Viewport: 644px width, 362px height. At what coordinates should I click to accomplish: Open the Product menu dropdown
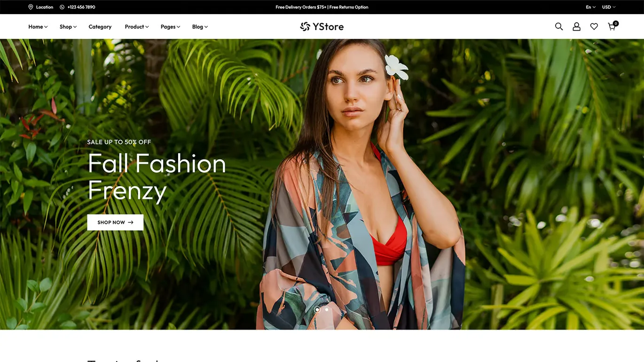pos(137,27)
